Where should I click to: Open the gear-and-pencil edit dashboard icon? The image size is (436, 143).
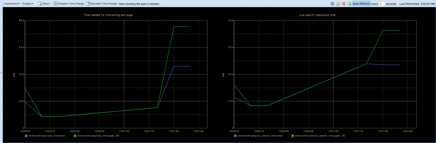point(338,4)
